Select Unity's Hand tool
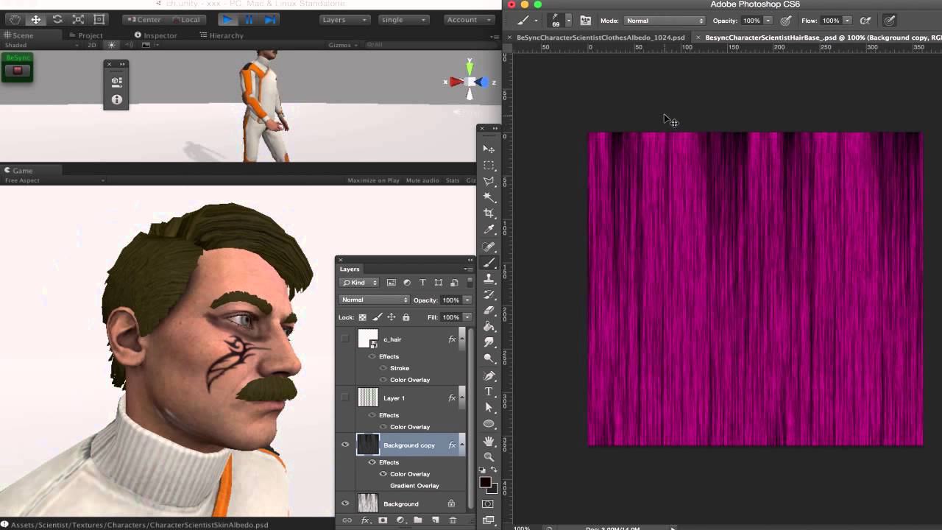The image size is (942, 530). pos(14,20)
